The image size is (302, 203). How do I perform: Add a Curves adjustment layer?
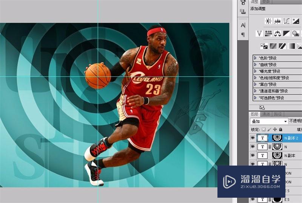tap(287, 21)
